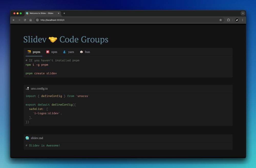Go back with the browser back arrow

pyautogui.click(x=14, y=20)
